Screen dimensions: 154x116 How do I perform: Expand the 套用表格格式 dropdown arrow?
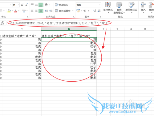coord(124,13)
